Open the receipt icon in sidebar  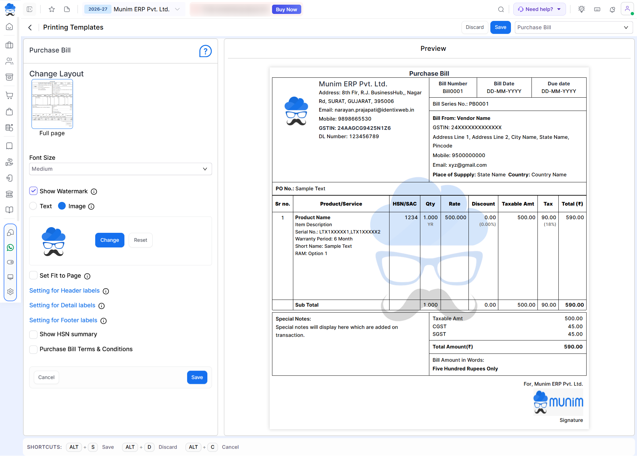click(x=10, y=146)
